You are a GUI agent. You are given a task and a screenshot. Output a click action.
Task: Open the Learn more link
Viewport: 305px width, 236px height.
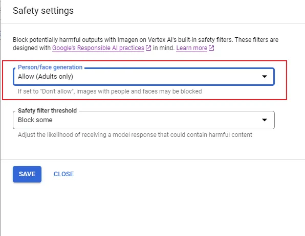191,48
